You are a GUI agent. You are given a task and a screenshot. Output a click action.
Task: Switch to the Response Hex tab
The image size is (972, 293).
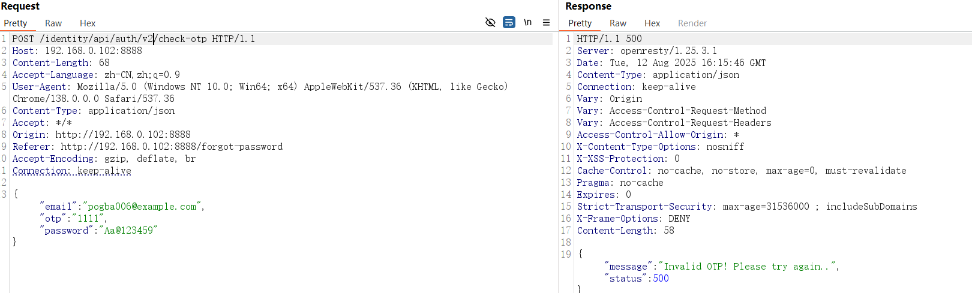pyautogui.click(x=652, y=23)
